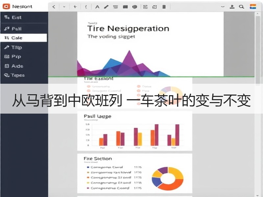263x197 pixels.
Task: Open the Pall sidebar item
Action: click(24, 29)
